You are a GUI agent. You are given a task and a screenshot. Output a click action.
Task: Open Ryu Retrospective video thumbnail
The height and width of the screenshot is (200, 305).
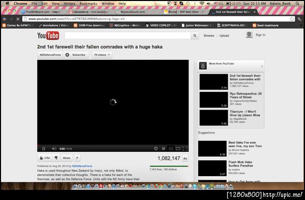click(213, 99)
